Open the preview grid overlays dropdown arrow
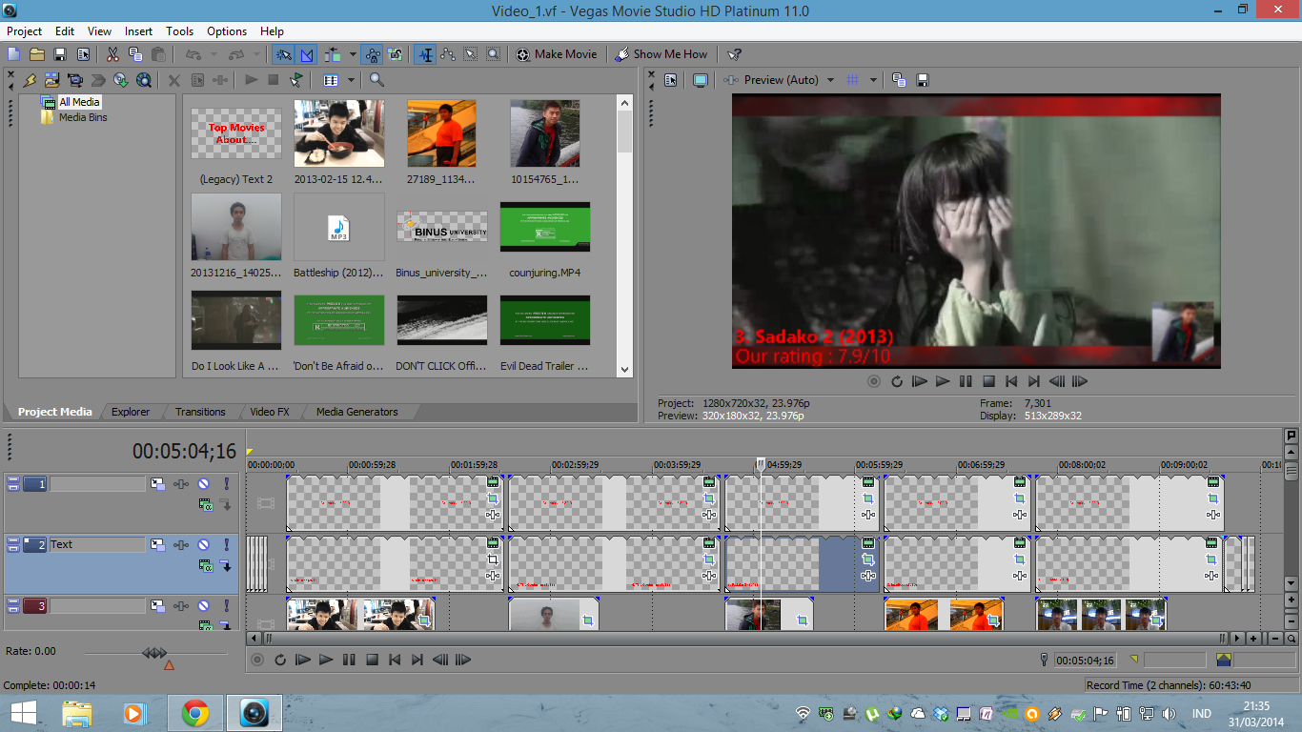The image size is (1302, 732). point(873,80)
